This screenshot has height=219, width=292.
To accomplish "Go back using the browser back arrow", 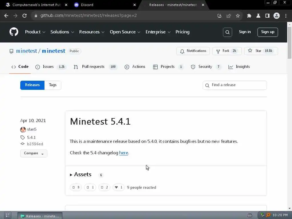I will click(6, 16).
